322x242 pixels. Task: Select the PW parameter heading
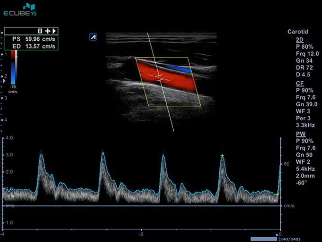point(299,134)
